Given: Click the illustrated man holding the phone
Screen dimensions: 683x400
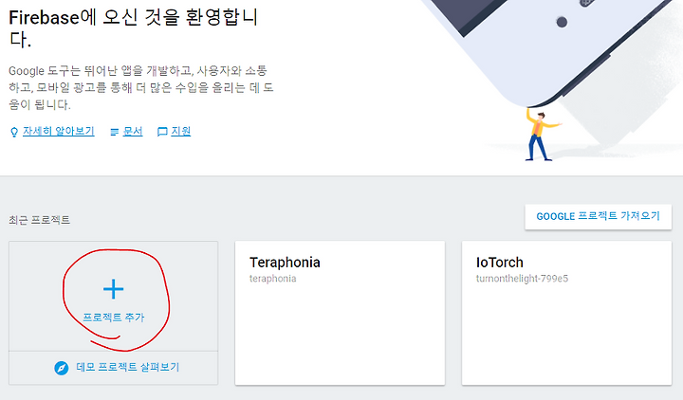Looking at the screenshot, I should 540,135.
